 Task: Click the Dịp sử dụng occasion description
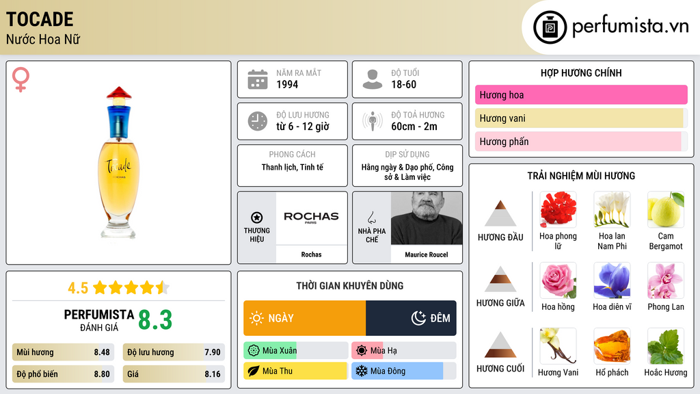[x=407, y=172]
